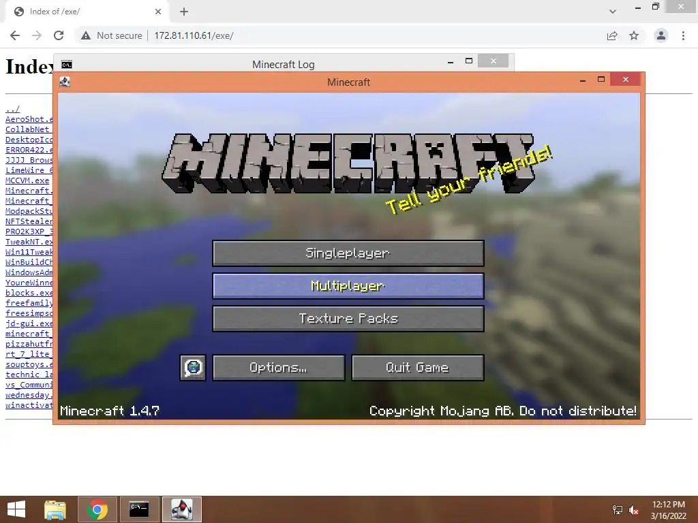Minimize the Minecraft Log window
The width and height of the screenshot is (698, 523).
[x=451, y=62]
